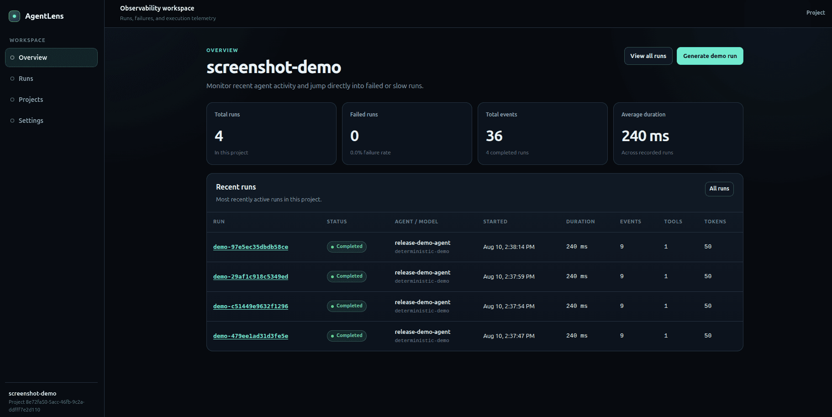Viewport: 832px width, 417px height.
Task: Click the Total runs card
Action: coord(271,133)
